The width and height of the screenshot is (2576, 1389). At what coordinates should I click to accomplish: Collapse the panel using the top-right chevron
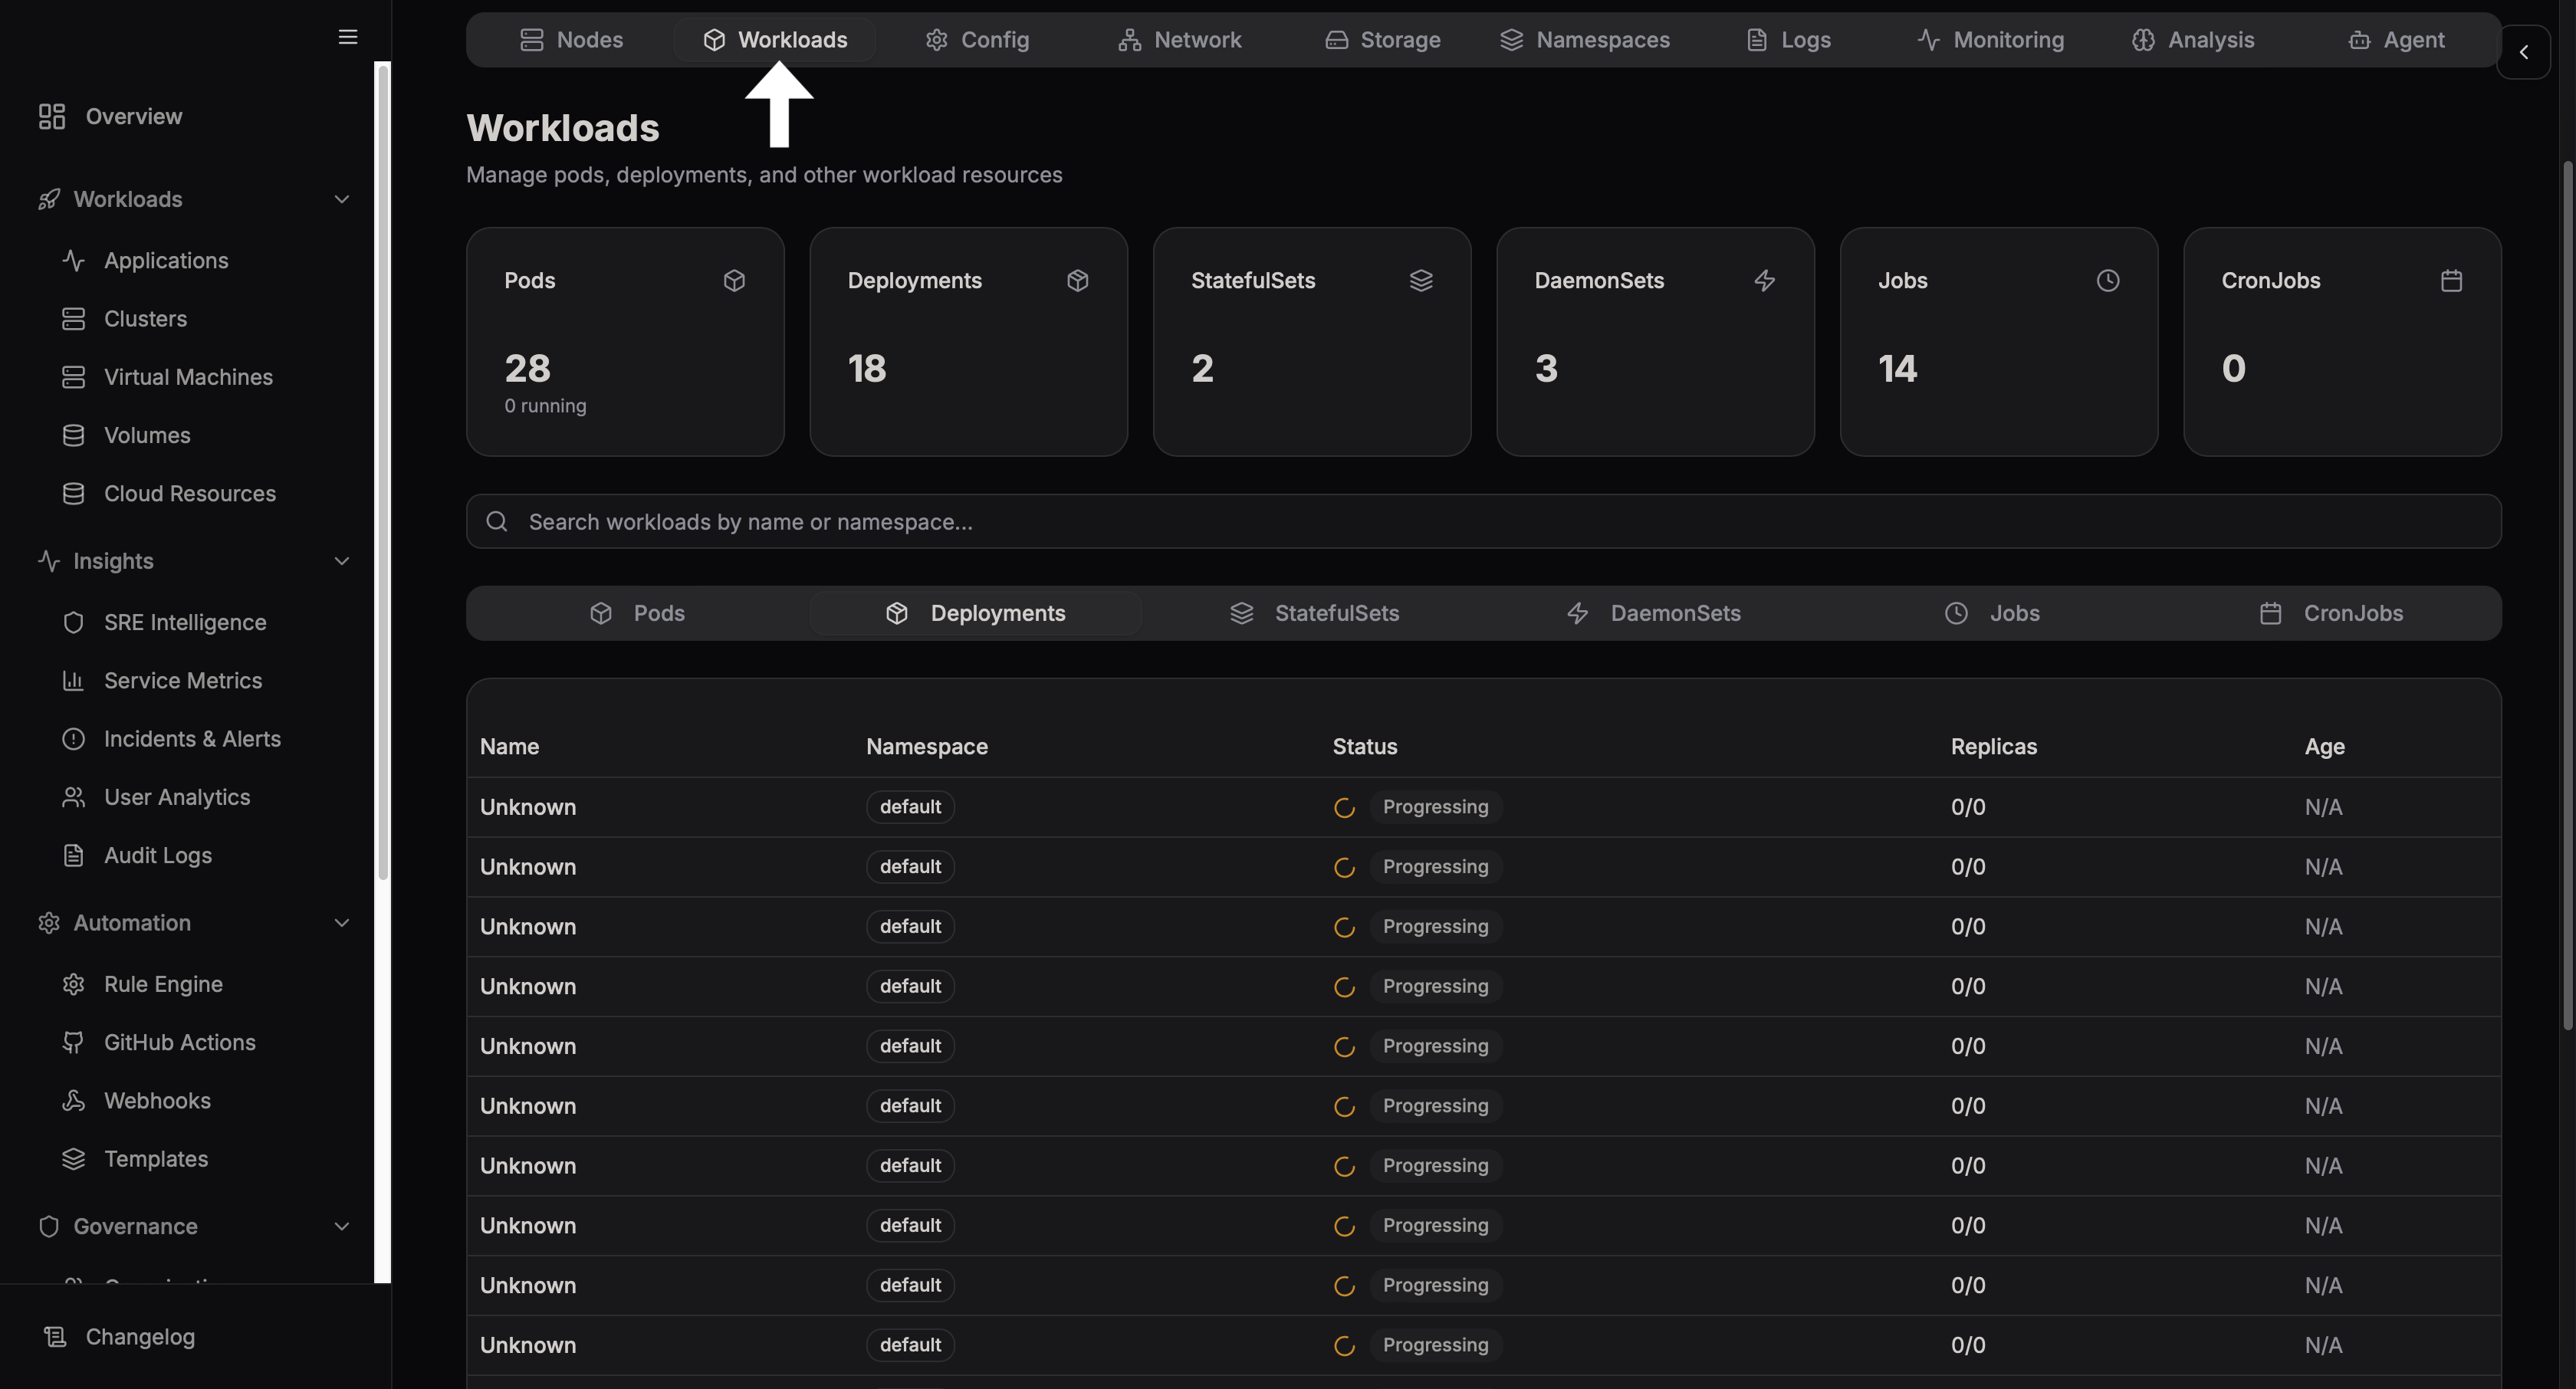point(2525,53)
